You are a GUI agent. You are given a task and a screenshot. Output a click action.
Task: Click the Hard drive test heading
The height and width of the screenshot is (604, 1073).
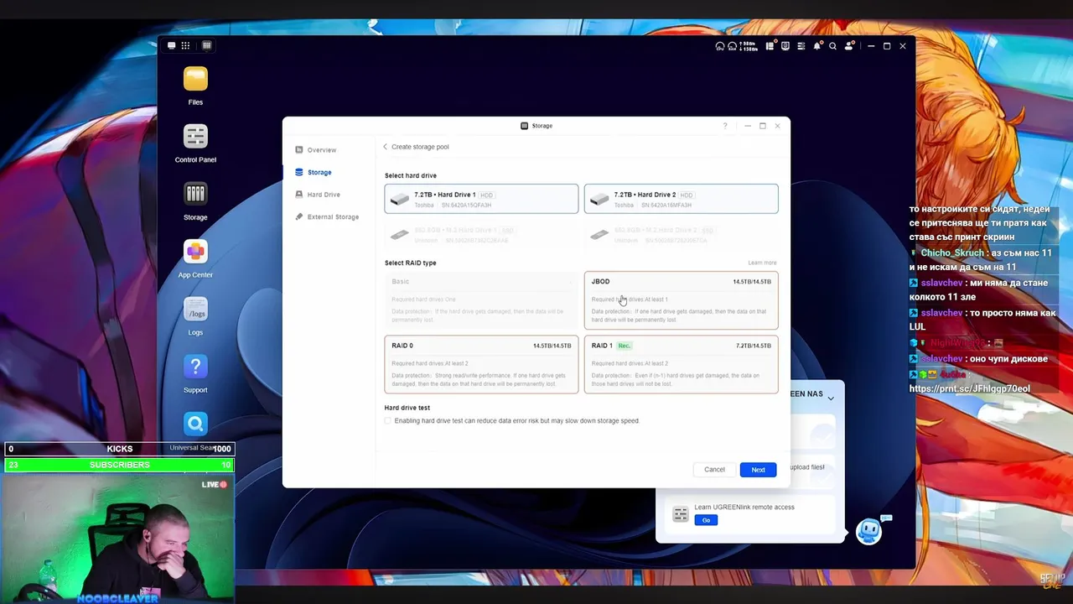tap(407, 408)
